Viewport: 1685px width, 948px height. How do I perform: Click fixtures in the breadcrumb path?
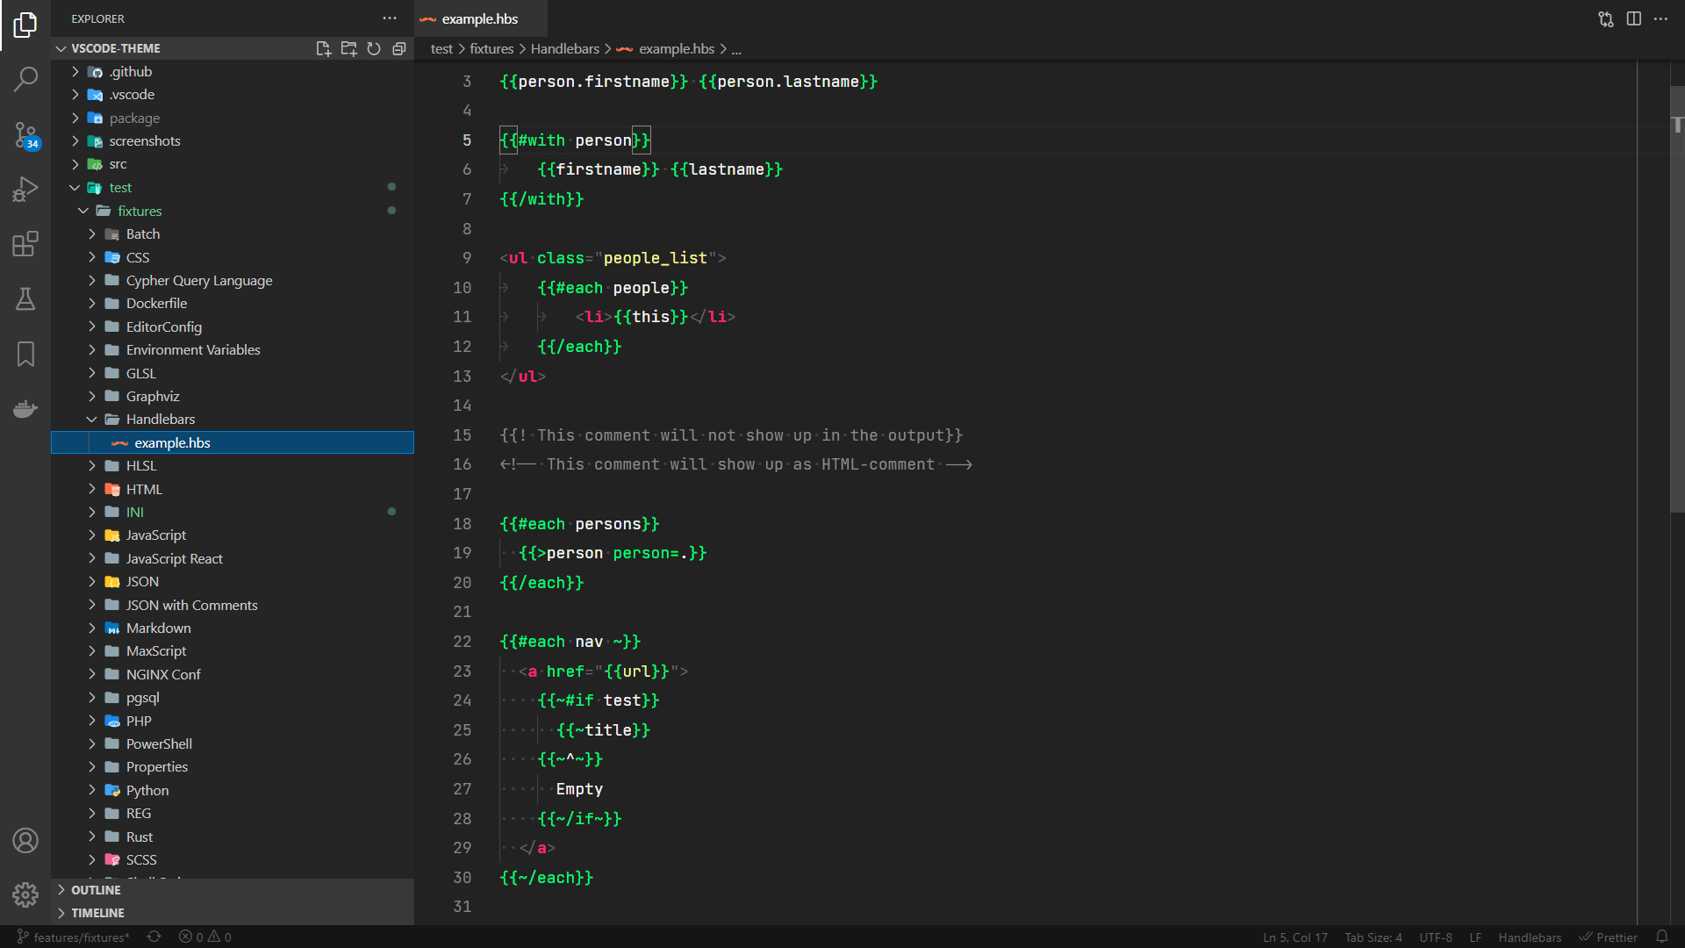pyautogui.click(x=491, y=49)
